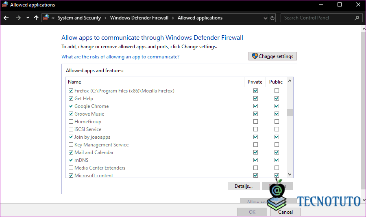Toggle Mail and Calendar checkbox
Viewport: 366px width, 217px height.
pos(71,152)
